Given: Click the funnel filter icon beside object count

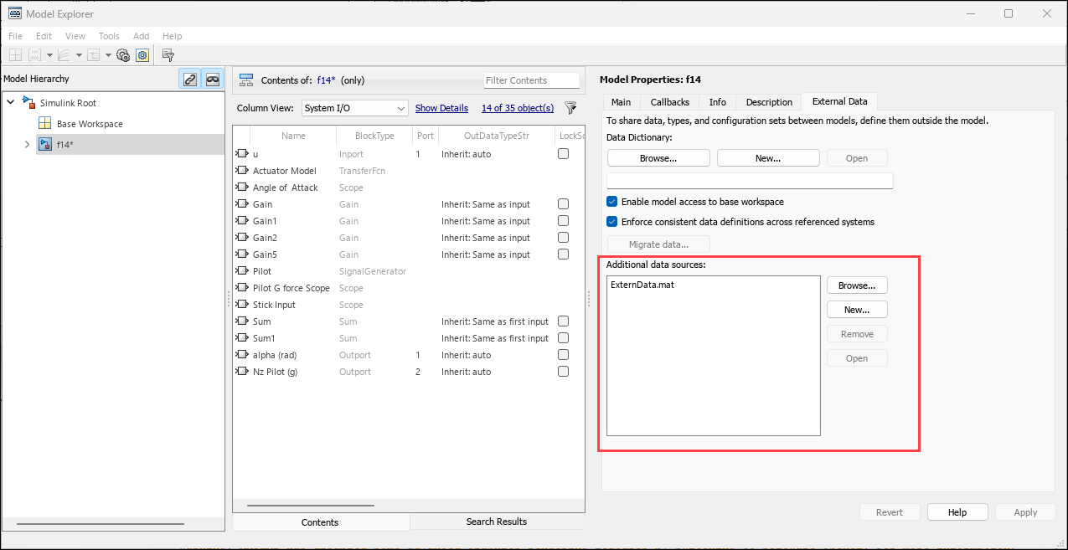Looking at the screenshot, I should (x=570, y=108).
